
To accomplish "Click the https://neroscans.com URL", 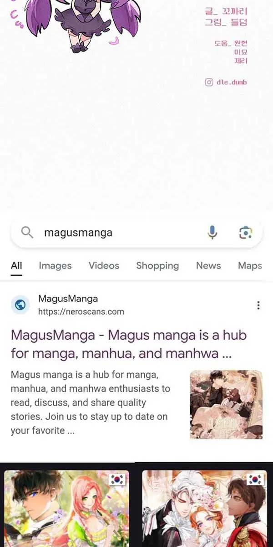I will [x=81, y=312].
